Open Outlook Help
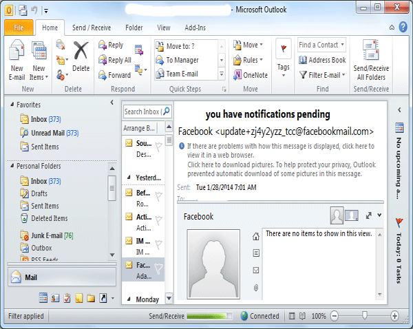 [403, 27]
